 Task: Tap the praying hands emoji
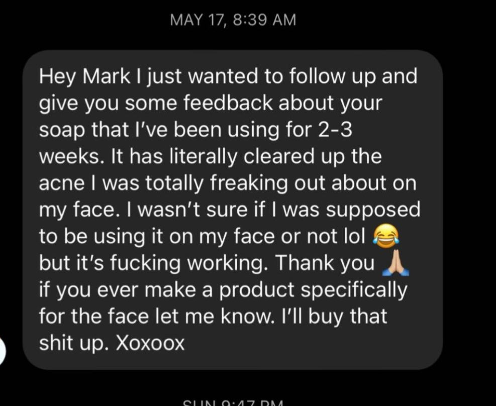pyautogui.click(x=395, y=264)
